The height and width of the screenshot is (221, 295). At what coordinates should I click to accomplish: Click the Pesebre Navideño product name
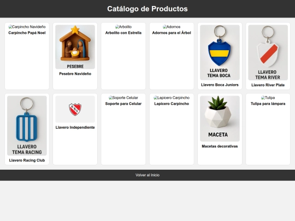tap(75, 74)
